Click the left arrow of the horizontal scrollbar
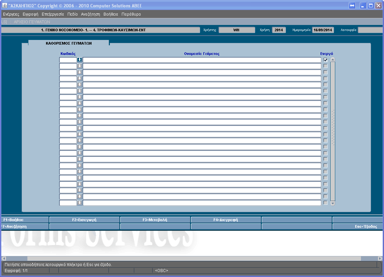The width and height of the screenshot is (384, 277). pyautogui.click(x=4, y=258)
